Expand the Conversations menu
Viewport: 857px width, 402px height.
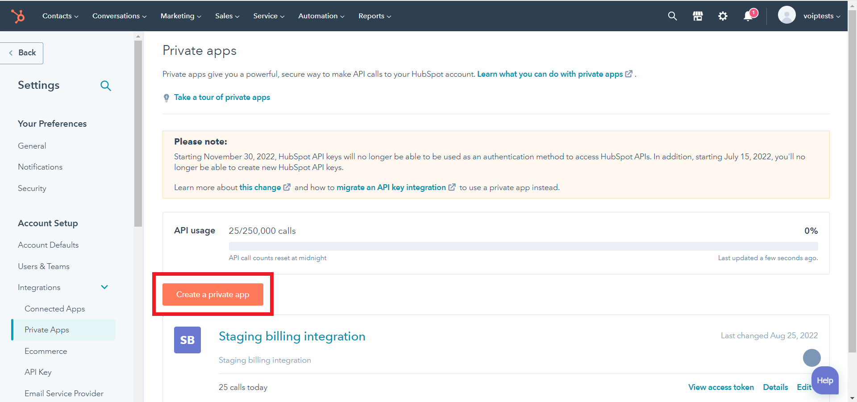pos(119,16)
